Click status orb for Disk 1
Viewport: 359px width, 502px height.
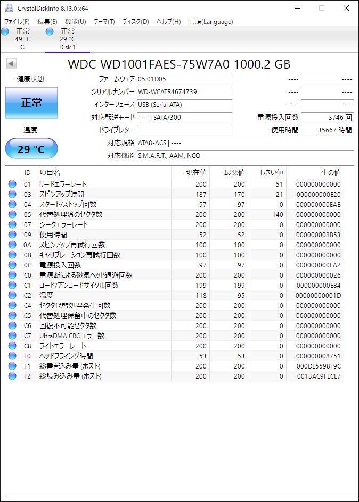coord(50,31)
